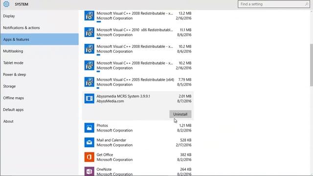
Task: Click the 264 KB size value
Action: [186, 169]
